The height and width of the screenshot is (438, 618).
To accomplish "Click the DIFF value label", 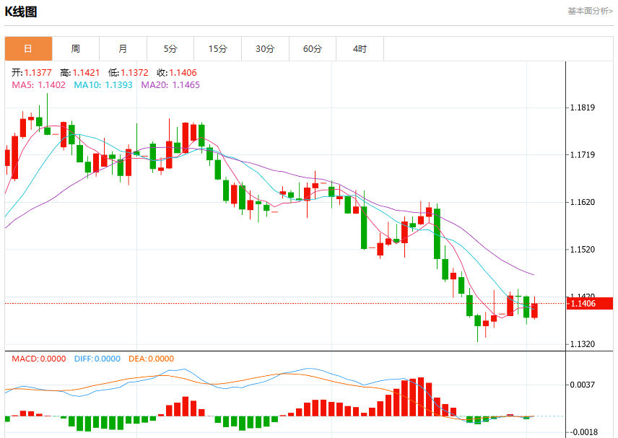I will [x=97, y=359].
